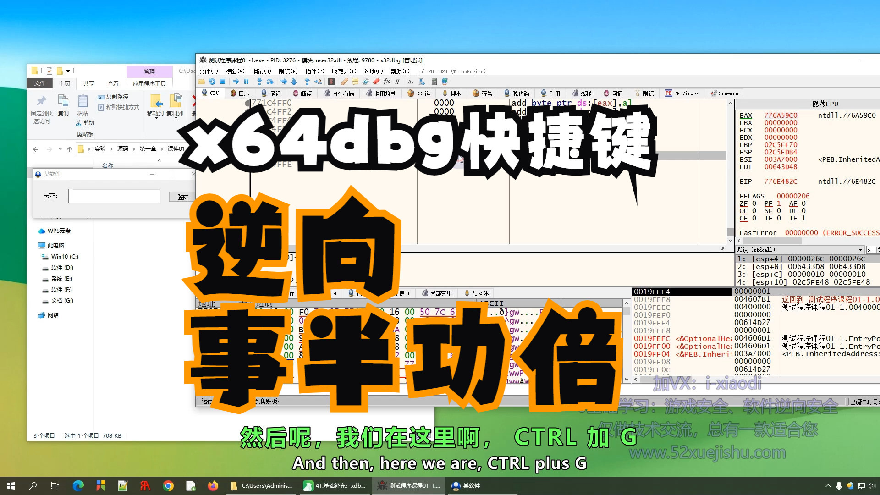Image resolution: width=880 pixels, height=495 pixels.
Task: Expand the breadcrumb chevron after 第一章
Action: pyautogui.click(x=162, y=149)
